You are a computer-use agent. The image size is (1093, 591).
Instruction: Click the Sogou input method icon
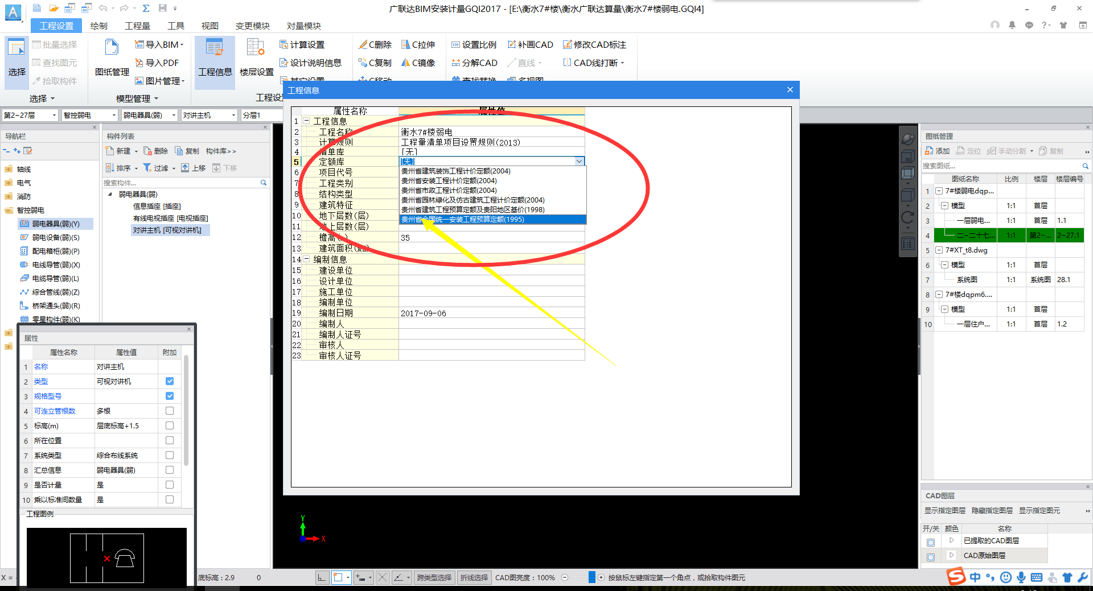[x=956, y=577]
